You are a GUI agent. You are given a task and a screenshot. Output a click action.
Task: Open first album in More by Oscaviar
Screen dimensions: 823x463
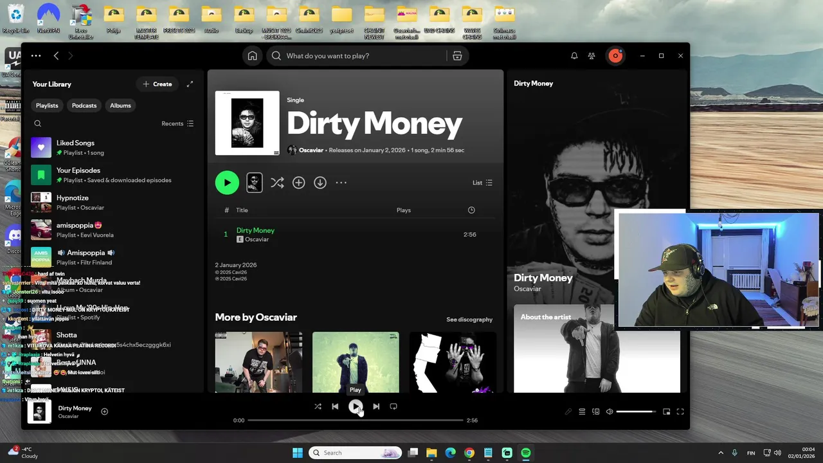point(258,362)
